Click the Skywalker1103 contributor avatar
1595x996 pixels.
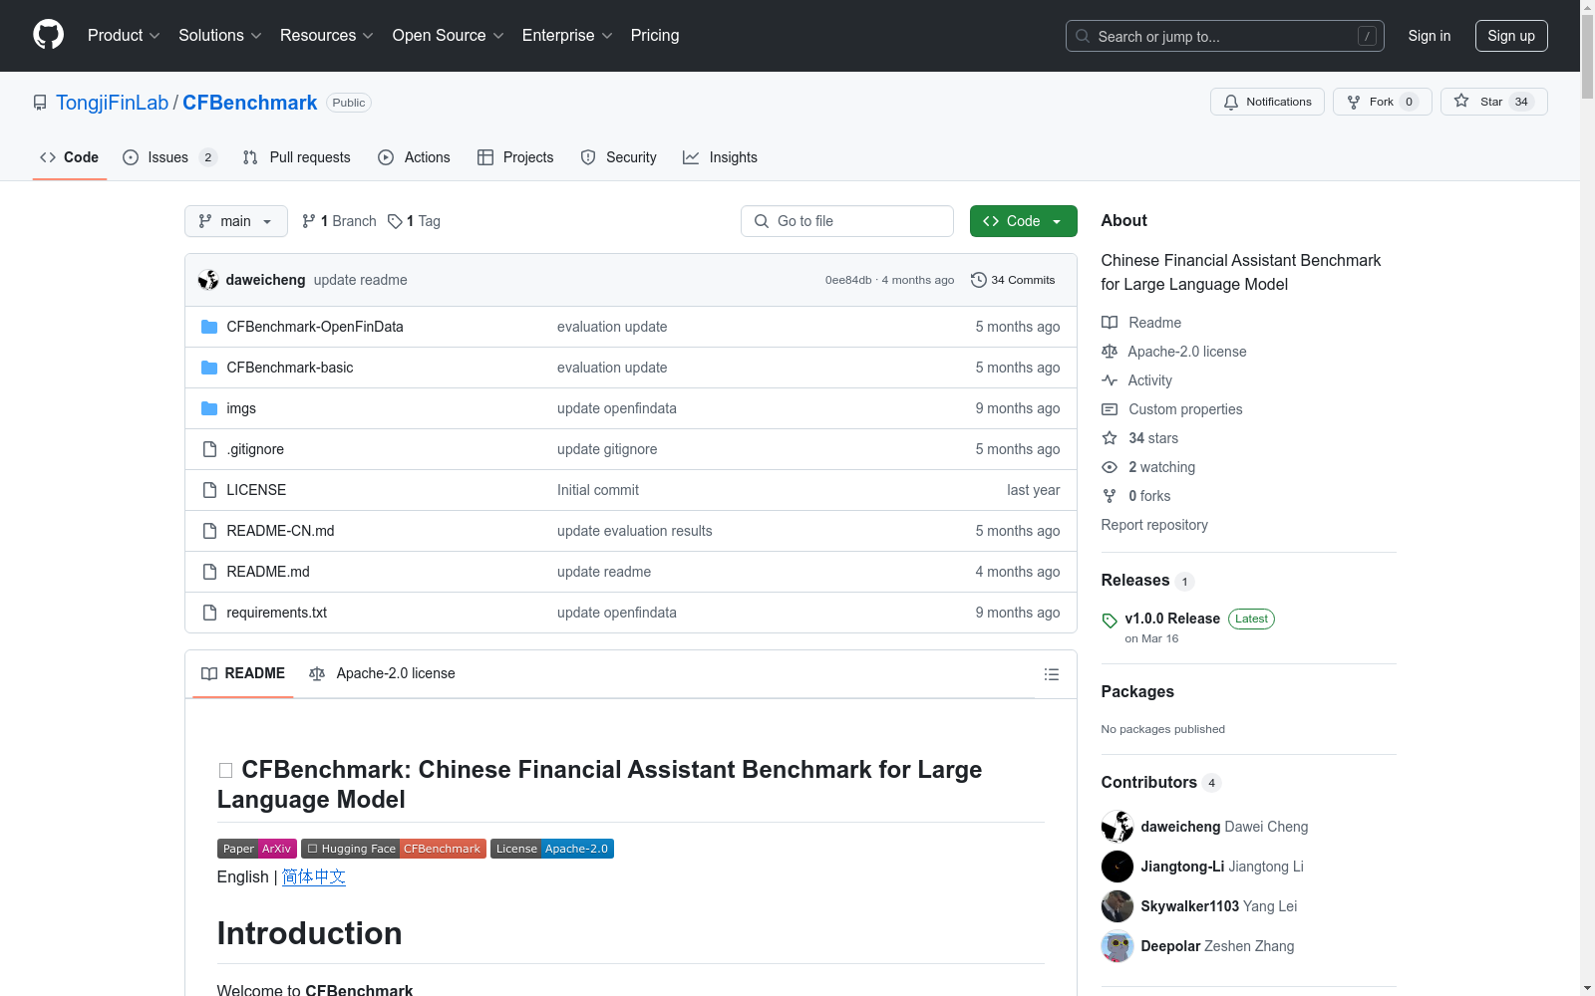[1117, 906]
